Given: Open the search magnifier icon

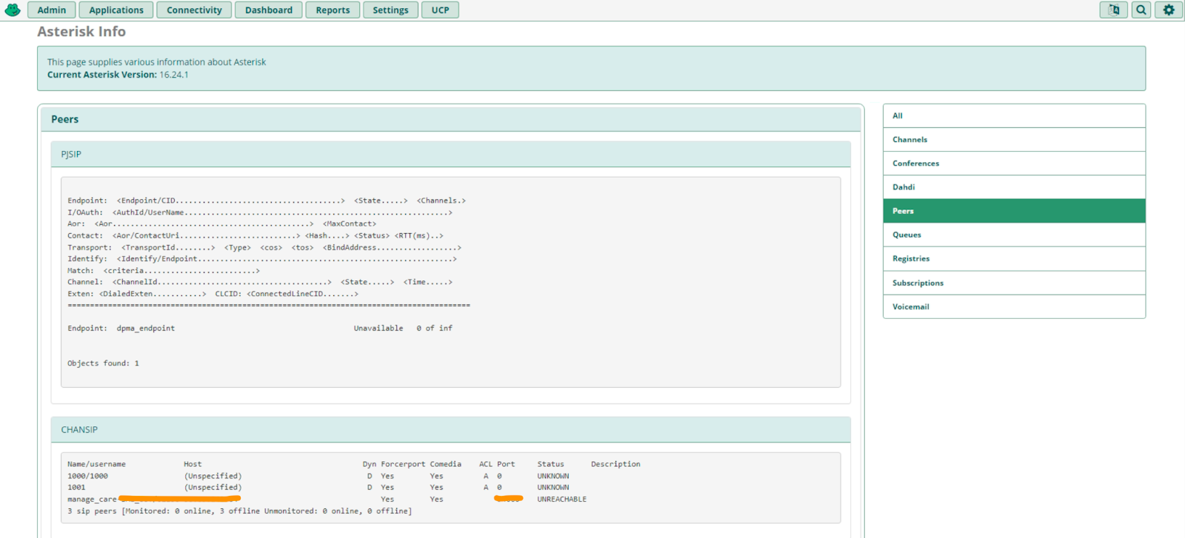Looking at the screenshot, I should 1141,10.
